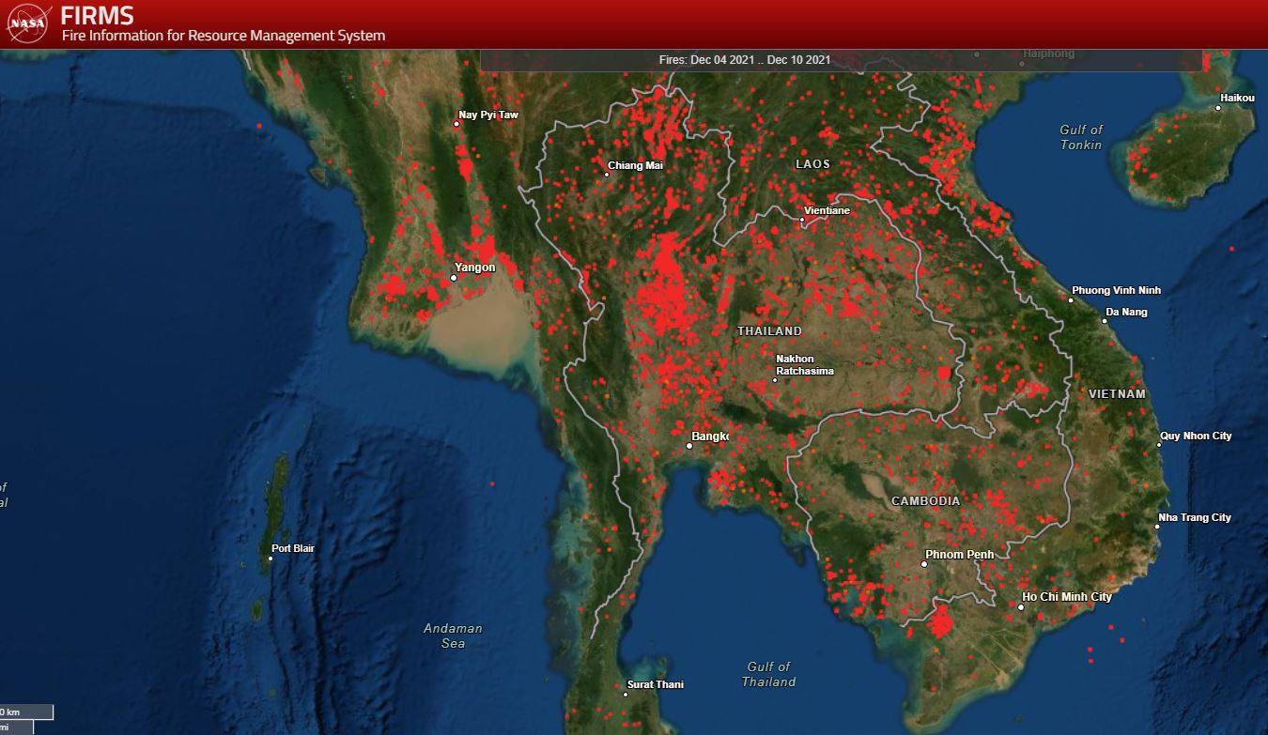Screen dimensions: 1268x735
Task: Select the Chiang Mai city label
Action: pos(635,166)
